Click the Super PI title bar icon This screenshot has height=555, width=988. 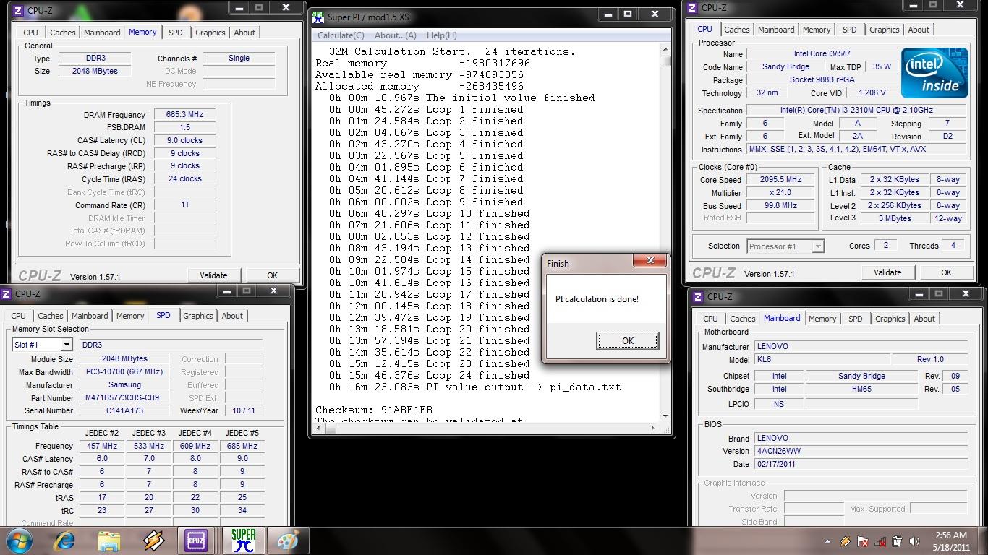[319, 17]
